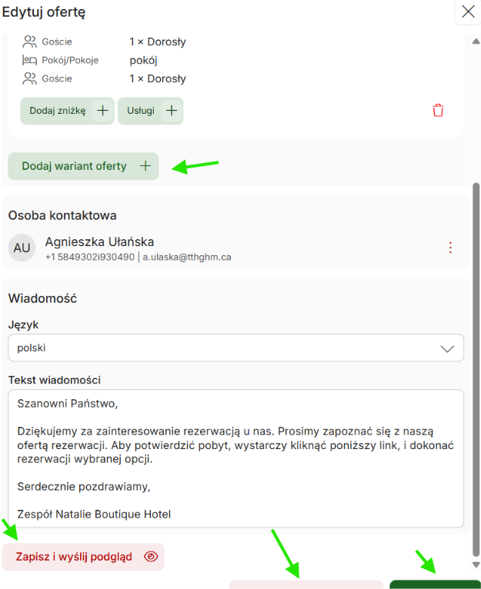Click the red trash delete icon

[x=438, y=111]
